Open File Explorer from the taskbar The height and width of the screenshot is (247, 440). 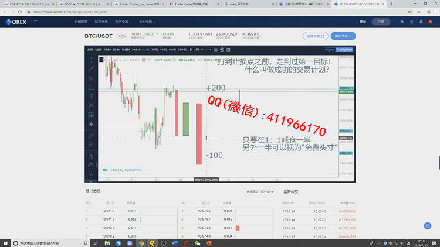click(107, 243)
